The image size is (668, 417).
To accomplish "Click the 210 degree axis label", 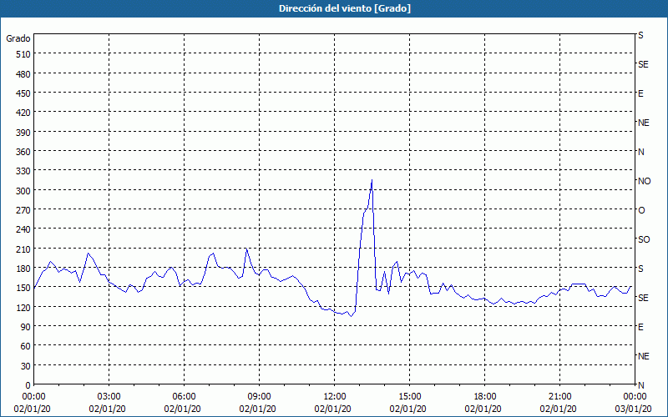I will pos(23,249).
